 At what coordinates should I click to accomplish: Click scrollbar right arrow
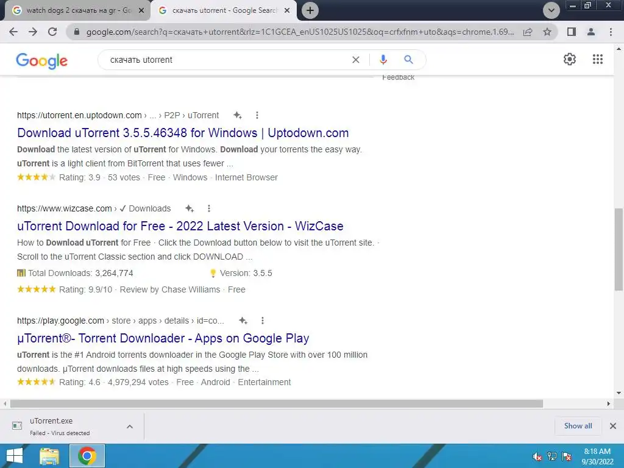[609, 403]
